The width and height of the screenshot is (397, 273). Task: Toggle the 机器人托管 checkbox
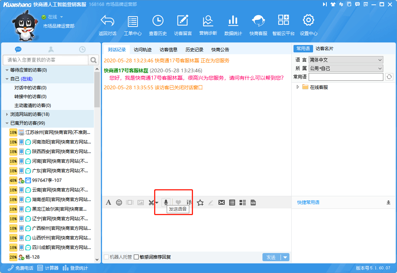point(106,257)
